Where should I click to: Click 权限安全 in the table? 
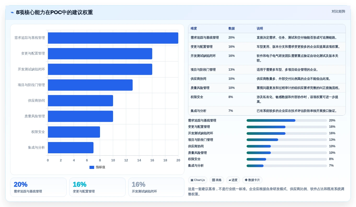[197, 97]
